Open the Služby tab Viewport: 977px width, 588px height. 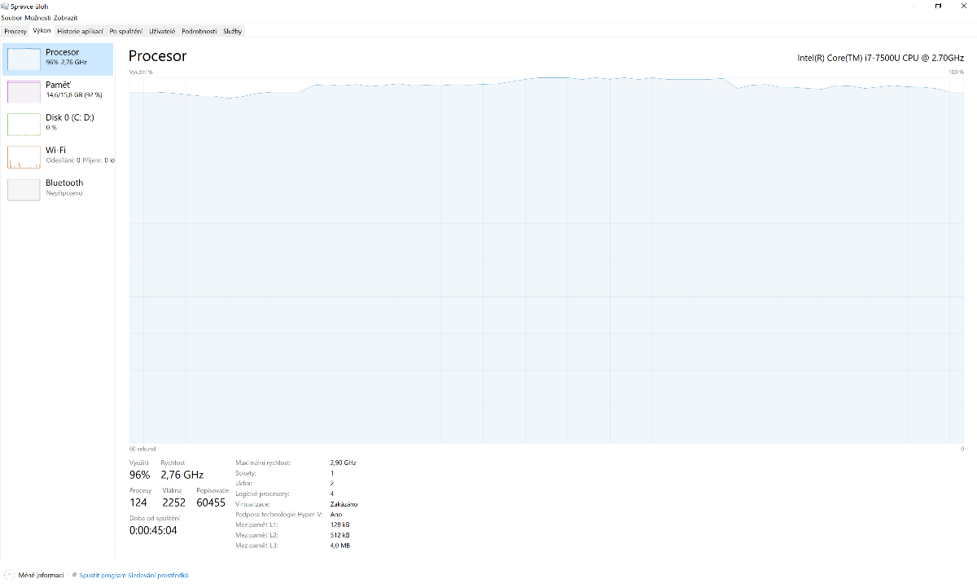(x=233, y=31)
